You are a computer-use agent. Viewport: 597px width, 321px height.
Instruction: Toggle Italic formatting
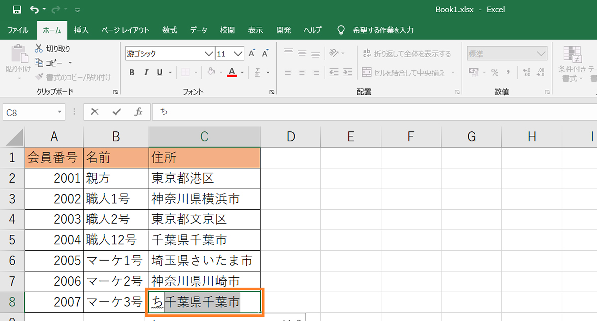coord(146,73)
